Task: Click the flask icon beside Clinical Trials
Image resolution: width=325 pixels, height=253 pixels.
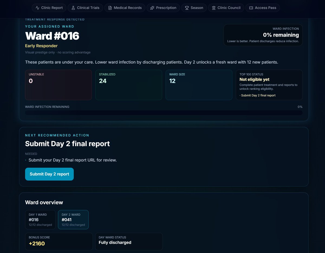Action: [x=73, y=8]
